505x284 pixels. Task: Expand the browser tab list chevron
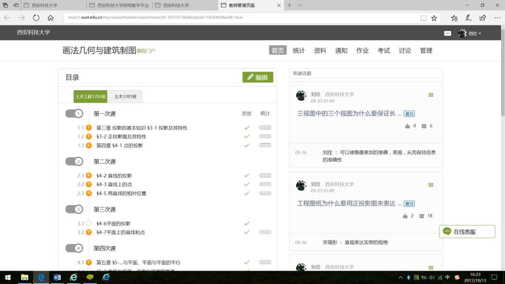coord(300,5)
